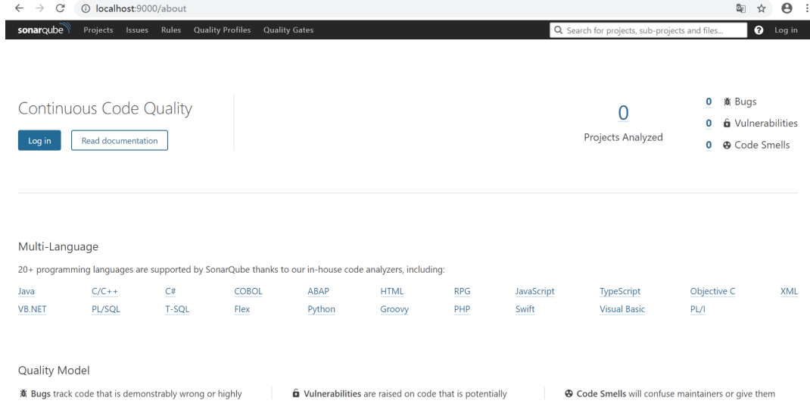Image resolution: width=810 pixels, height=410 pixels.
Task: Click the search magnifier icon
Action: pos(558,30)
